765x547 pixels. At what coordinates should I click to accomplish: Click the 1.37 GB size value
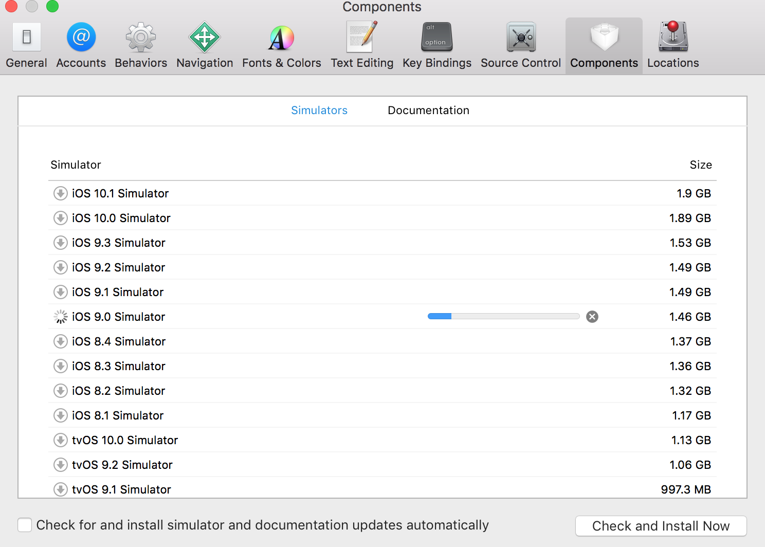pyautogui.click(x=690, y=342)
